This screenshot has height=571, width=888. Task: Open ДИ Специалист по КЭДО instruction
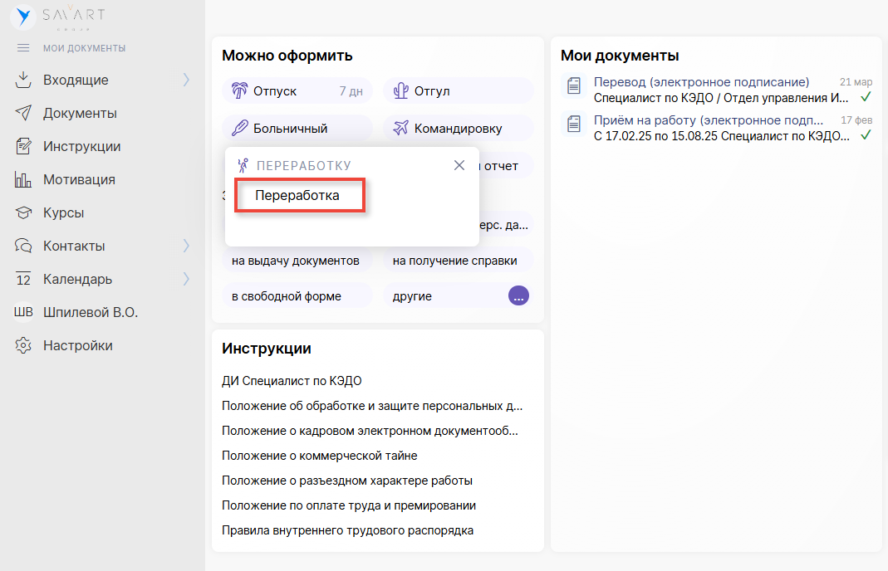click(292, 381)
